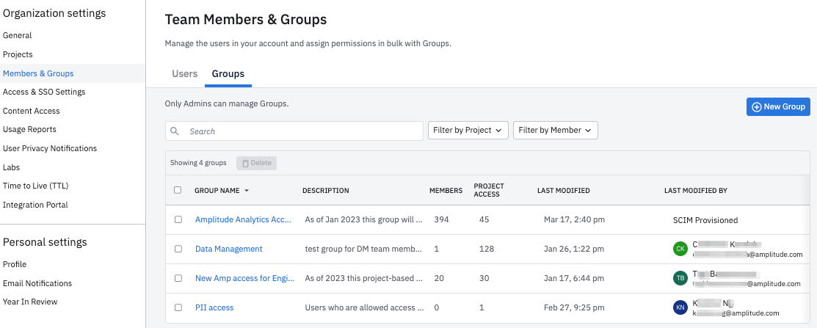817x328 pixels.
Task: Open the PII access group link
Action: [214, 307]
